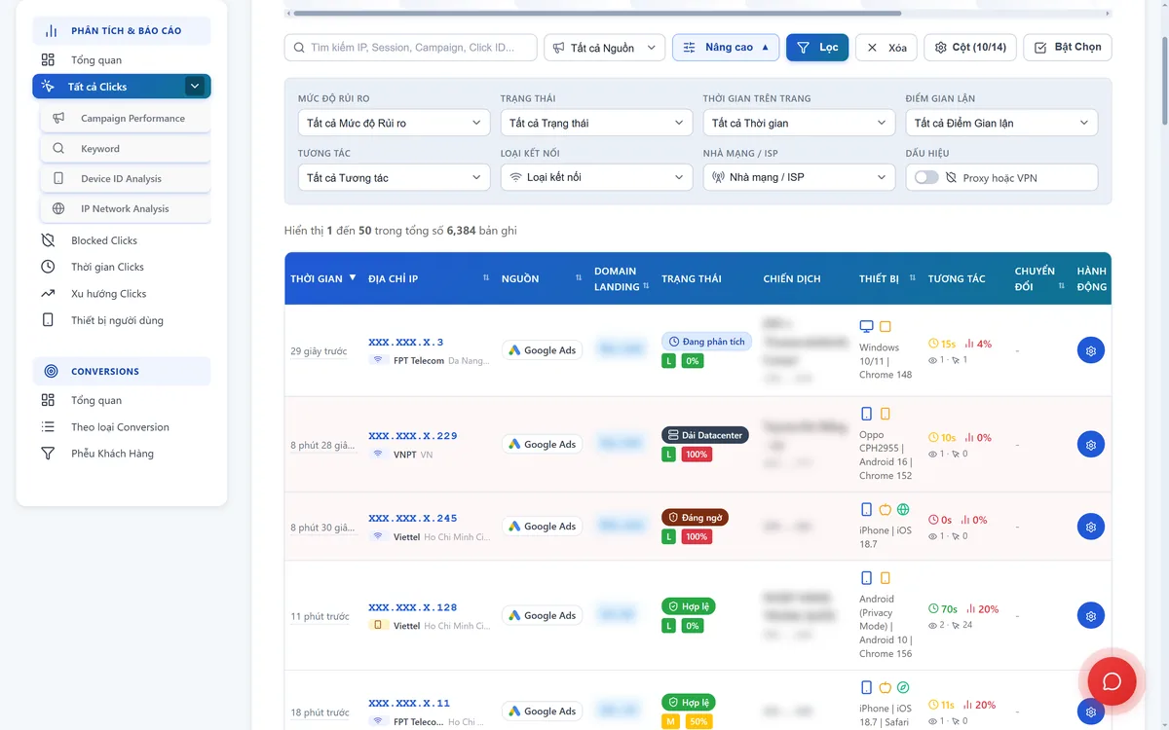This screenshot has width=1169, height=730.
Task: Sort by the Domain Landing column
Action: (x=622, y=278)
